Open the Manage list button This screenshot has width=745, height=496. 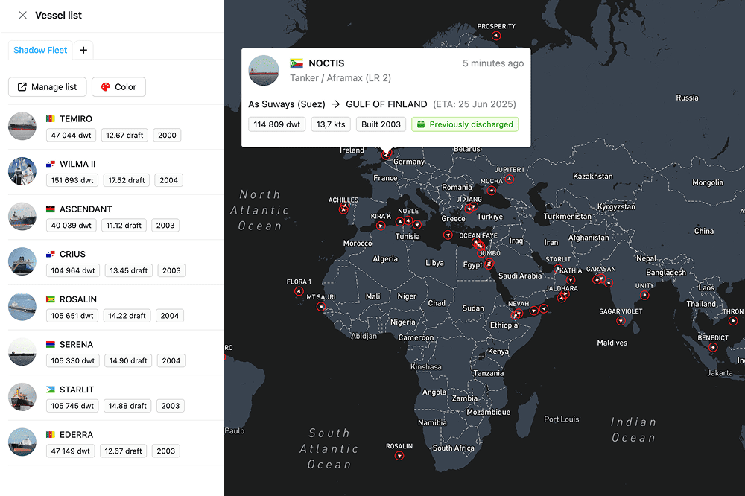[x=47, y=87]
